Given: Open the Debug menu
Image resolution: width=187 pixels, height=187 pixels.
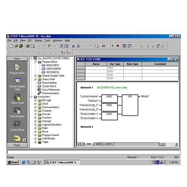Looking at the screenshot, I should 38,40.
